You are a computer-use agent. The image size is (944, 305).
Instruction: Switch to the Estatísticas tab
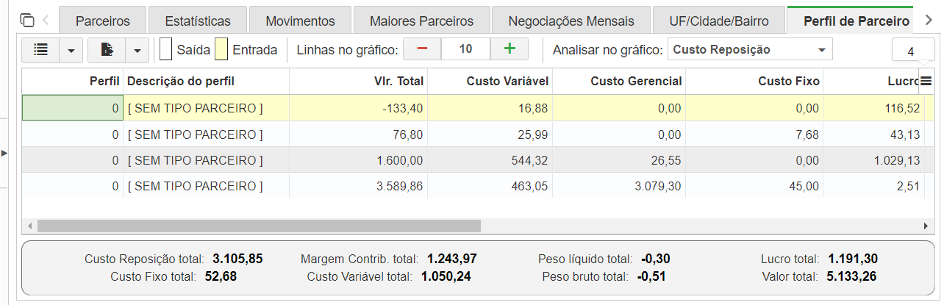coord(198,21)
